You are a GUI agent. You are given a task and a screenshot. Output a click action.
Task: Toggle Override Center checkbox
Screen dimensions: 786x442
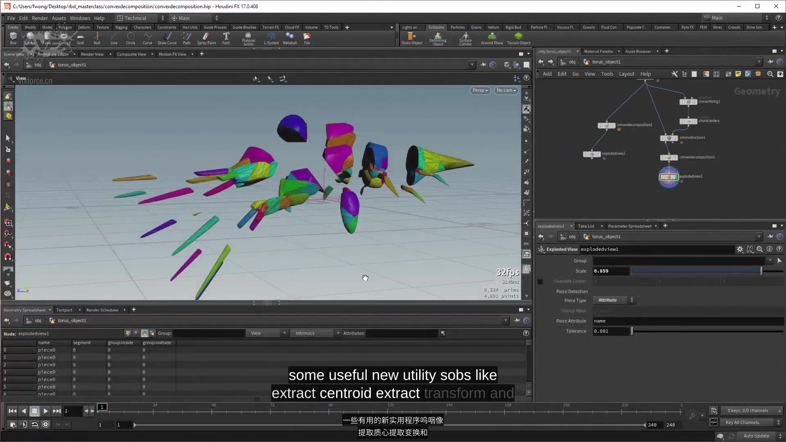(x=540, y=281)
